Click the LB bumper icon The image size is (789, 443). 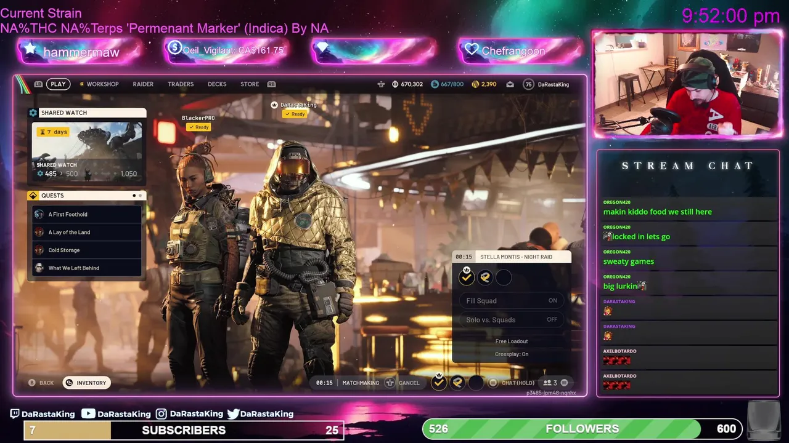click(x=38, y=84)
